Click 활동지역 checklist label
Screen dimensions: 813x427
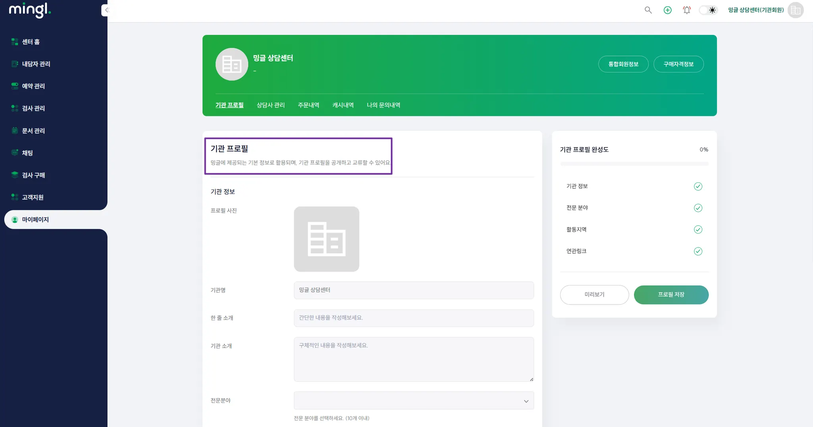click(576, 230)
